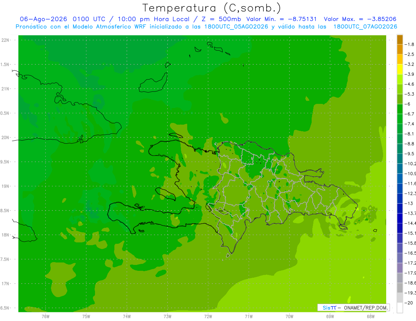Click the '70W' longitude label

coord(289,316)
